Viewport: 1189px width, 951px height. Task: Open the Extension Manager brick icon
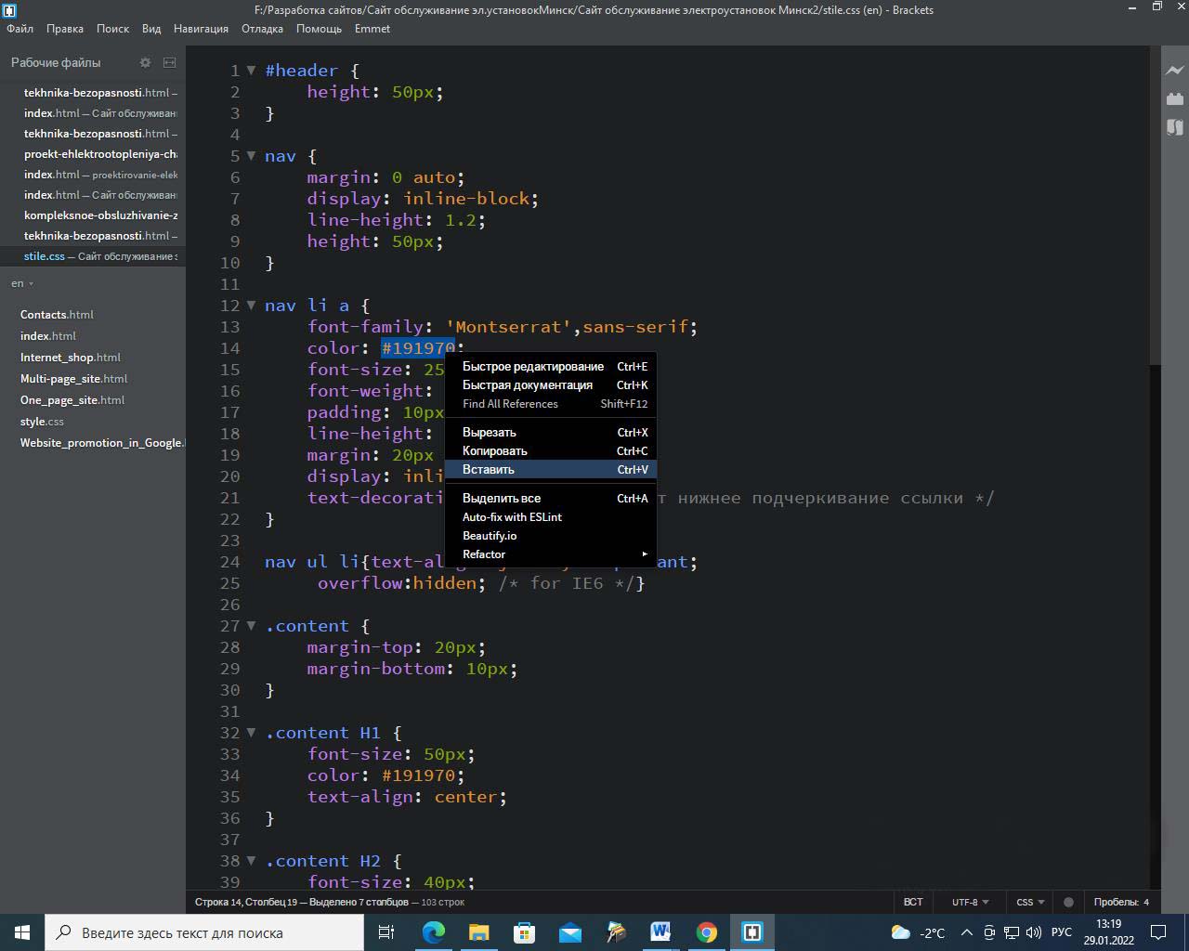pos(1175,98)
